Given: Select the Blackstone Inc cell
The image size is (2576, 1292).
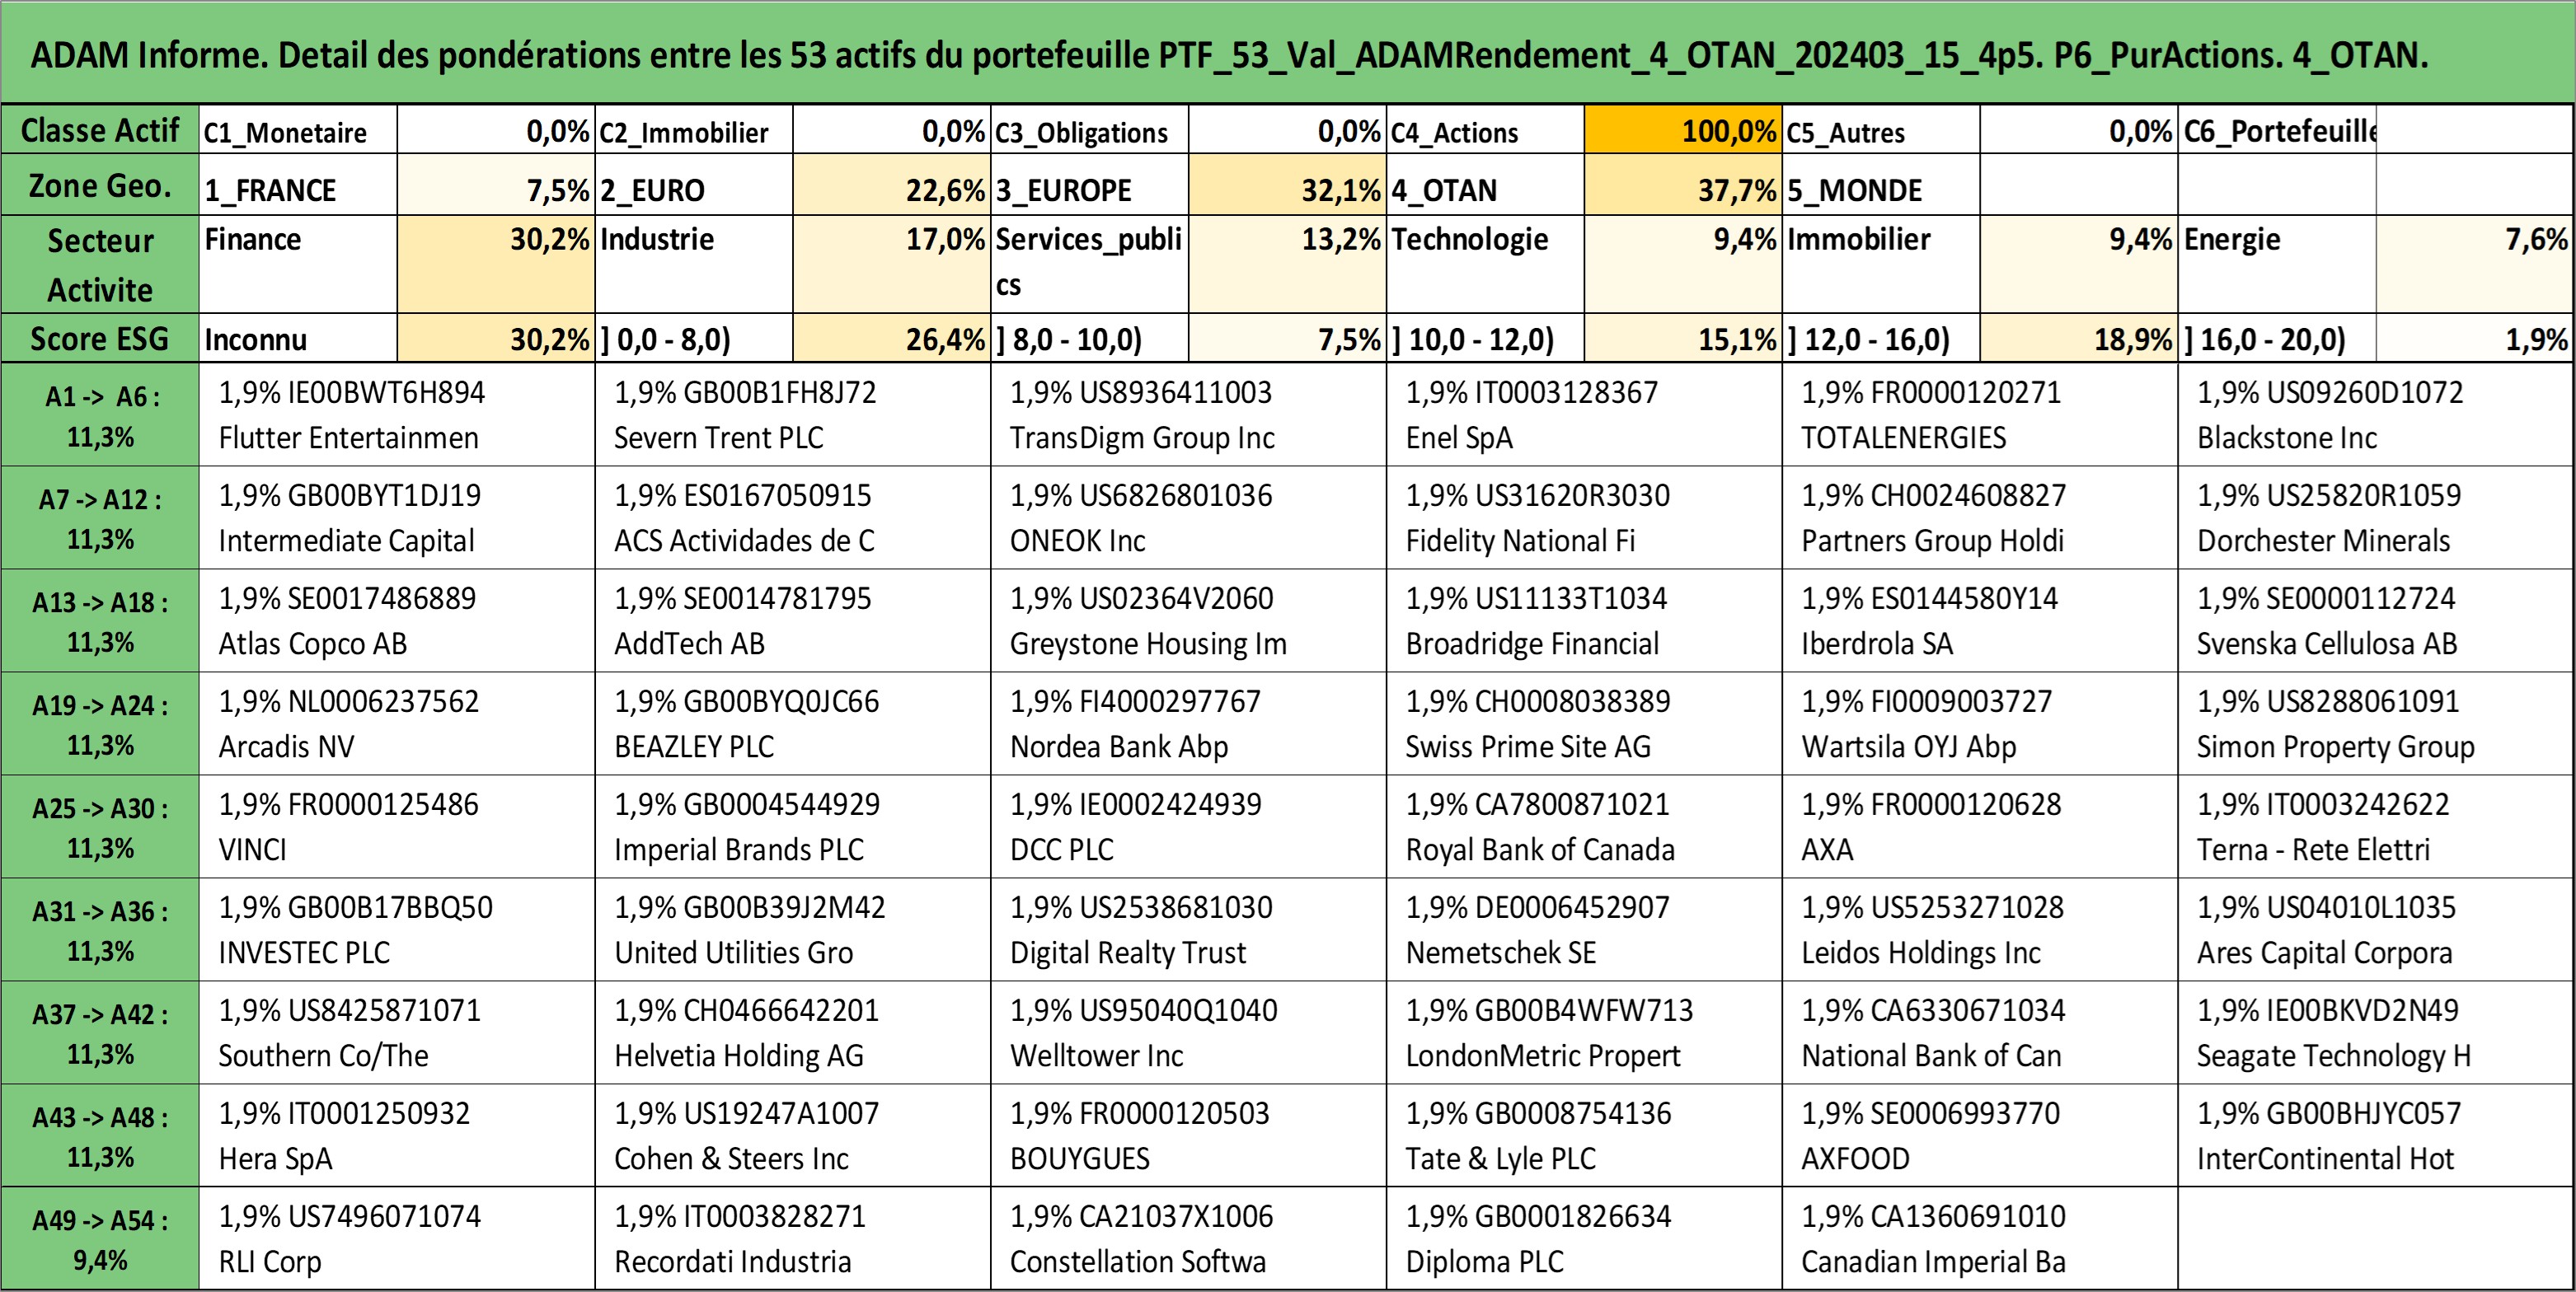Looking at the screenshot, I should point(2376,415).
